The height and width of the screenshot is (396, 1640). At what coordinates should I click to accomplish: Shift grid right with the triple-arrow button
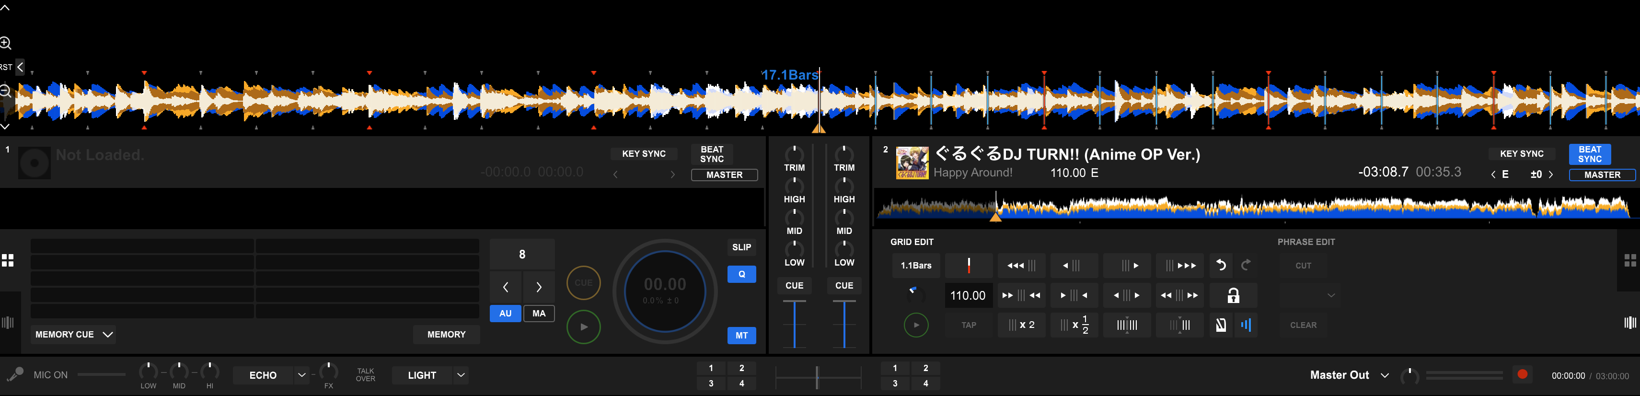pyautogui.click(x=1180, y=266)
